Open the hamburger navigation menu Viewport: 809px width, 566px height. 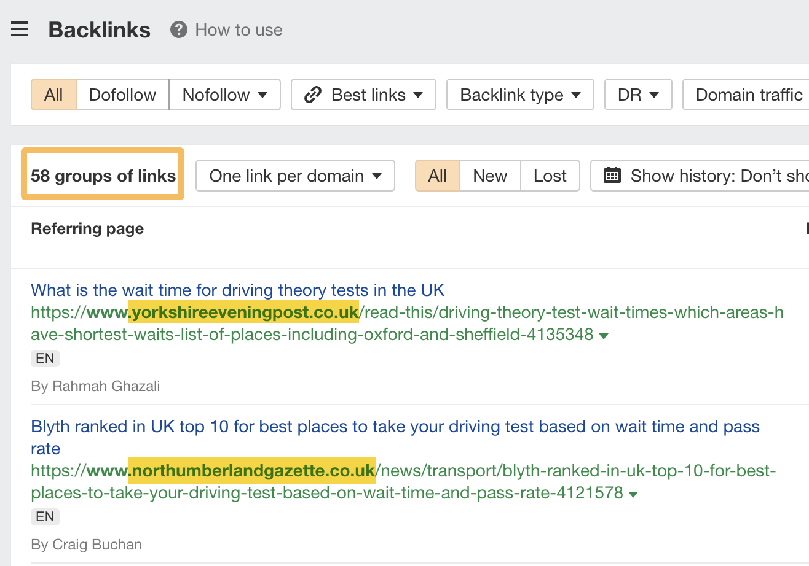[x=20, y=29]
